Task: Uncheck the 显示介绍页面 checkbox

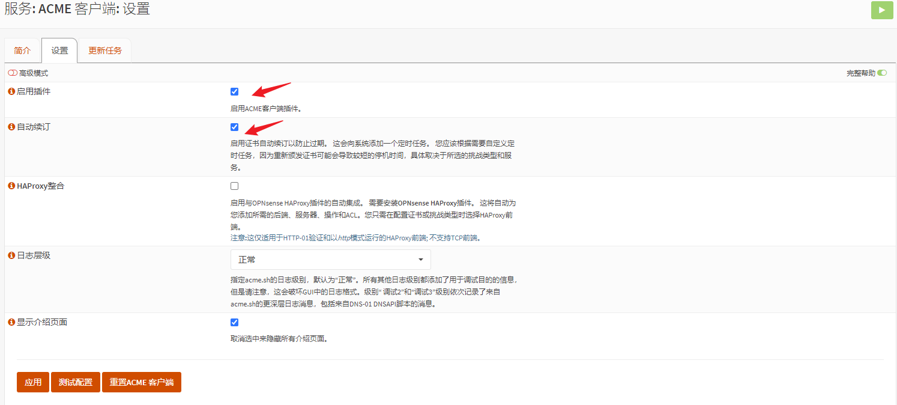Action: point(234,323)
